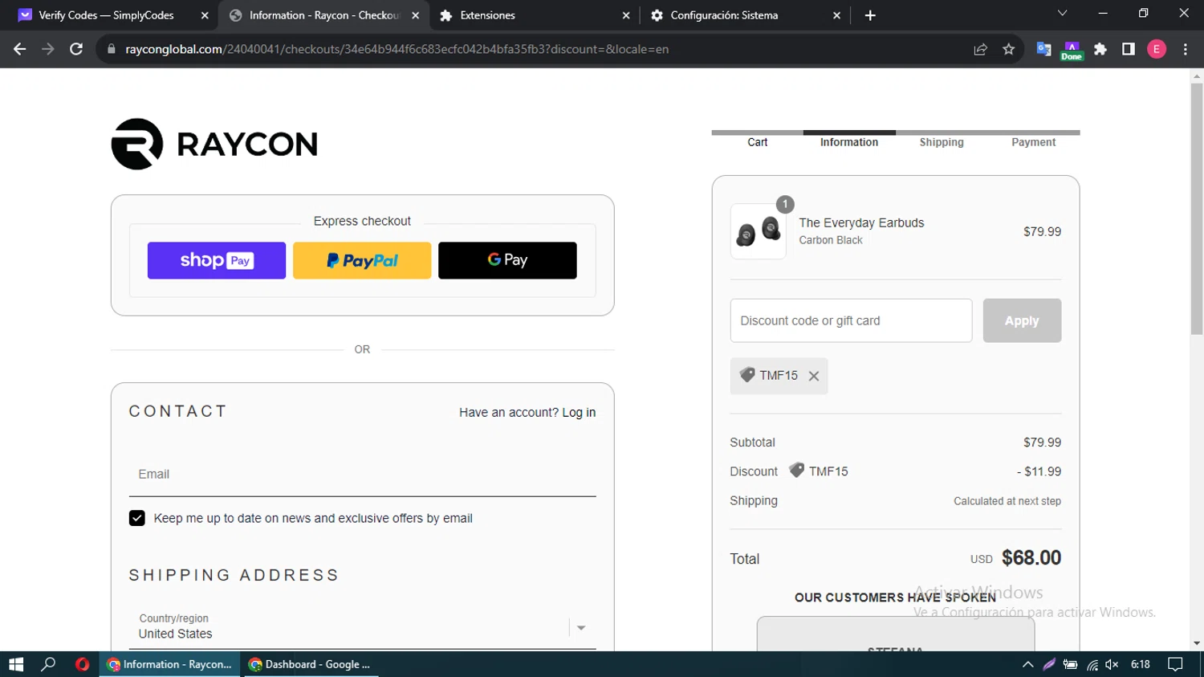1204x677 pixels.
Task: Go to the Cart step
Action: tap(757, 142)
